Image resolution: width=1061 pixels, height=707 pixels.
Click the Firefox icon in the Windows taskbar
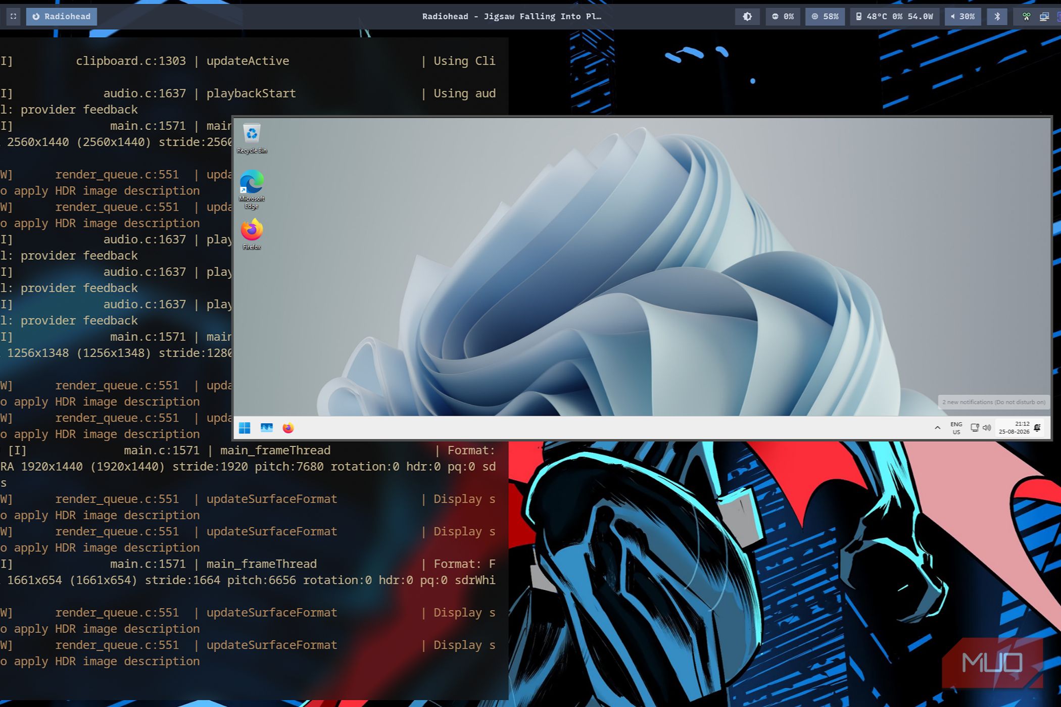tap(288, 428)
